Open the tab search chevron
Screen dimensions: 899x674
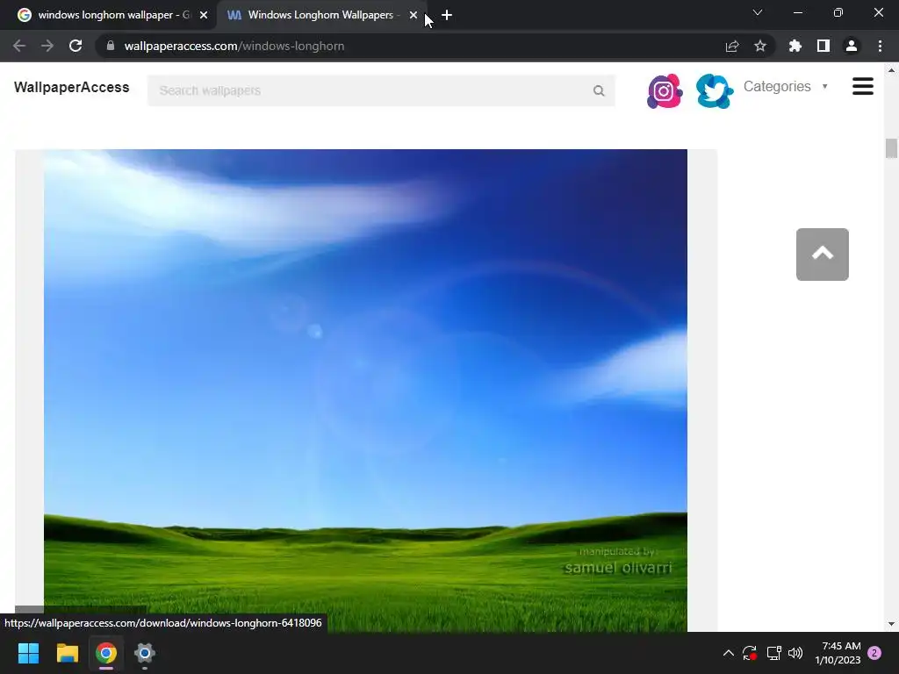tap(758, 12)
